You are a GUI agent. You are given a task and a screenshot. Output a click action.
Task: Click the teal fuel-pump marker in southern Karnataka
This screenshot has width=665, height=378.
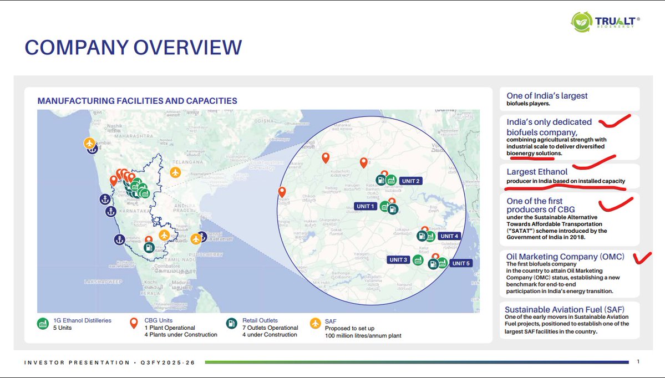point(149,248)
